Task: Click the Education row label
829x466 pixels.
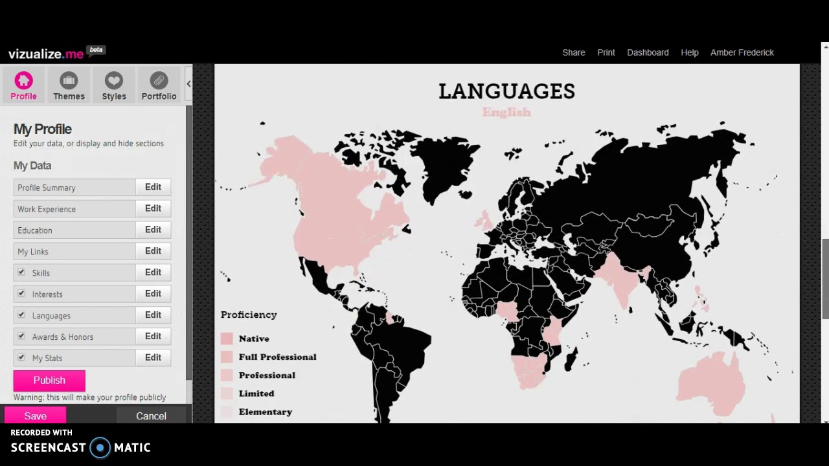Action: coord(35,230)
